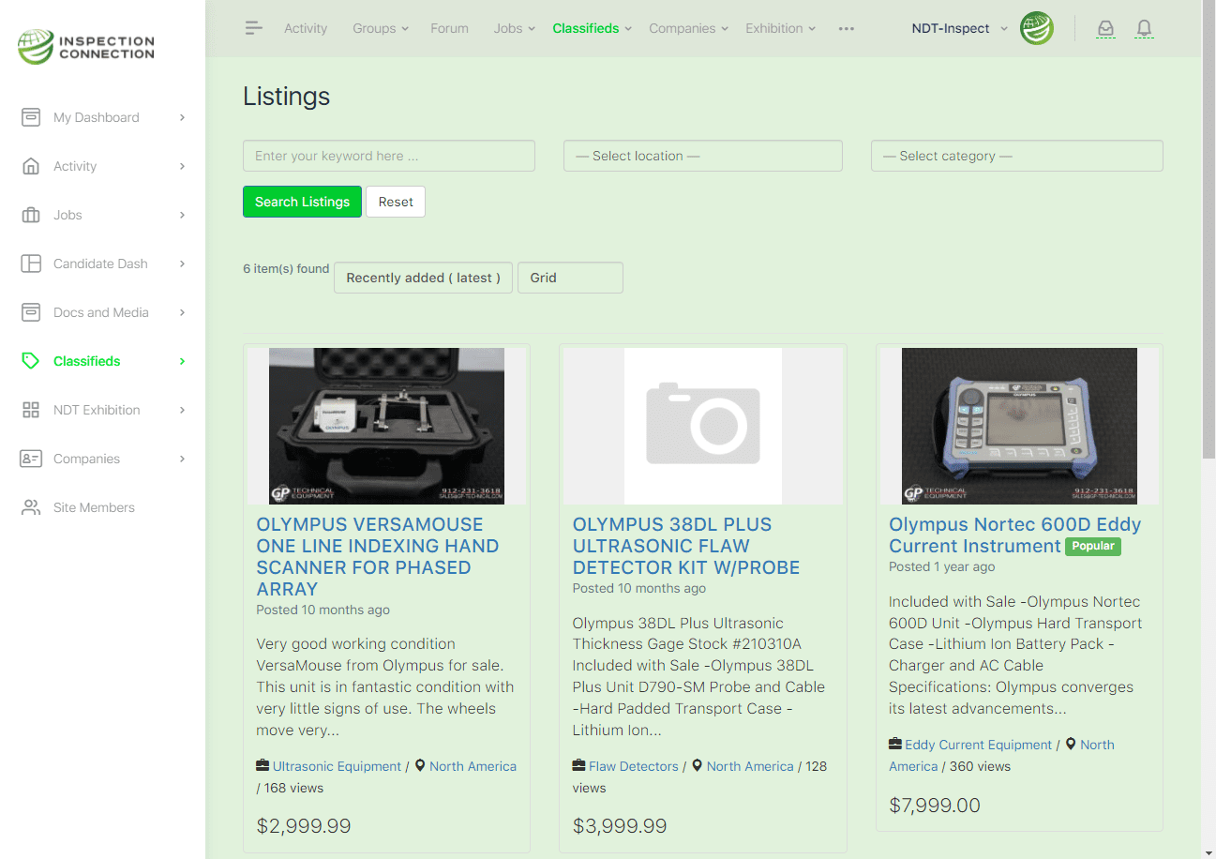Expand the sidebar Activity chevron
Screen dimensions: 1216x859
pyautogui.click(x=182, y=166)
